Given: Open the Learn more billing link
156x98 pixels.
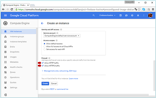Looking at the screenshot, I should (x=74, y=79).
